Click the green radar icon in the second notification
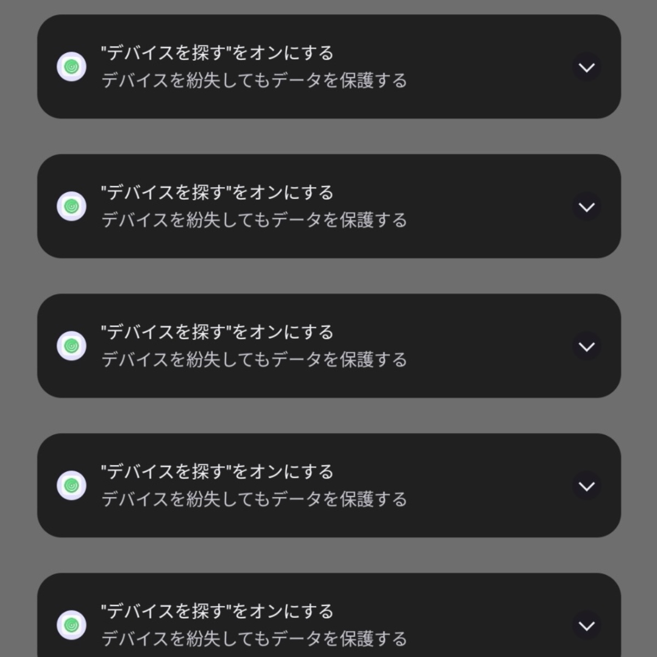The width and height of the screenshot is (657, 657). pos(72,206)
